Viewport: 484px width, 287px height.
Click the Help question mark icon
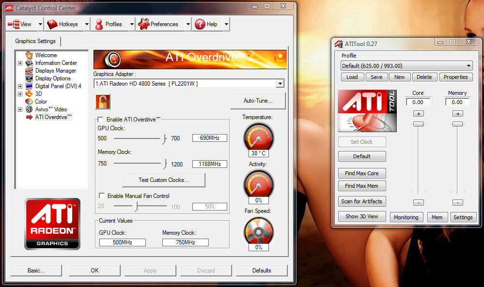tap(200, 24)
